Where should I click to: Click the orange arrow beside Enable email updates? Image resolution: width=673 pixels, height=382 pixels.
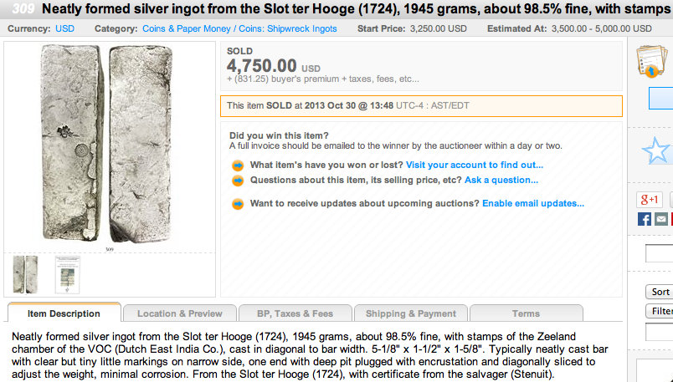[238, 204]
